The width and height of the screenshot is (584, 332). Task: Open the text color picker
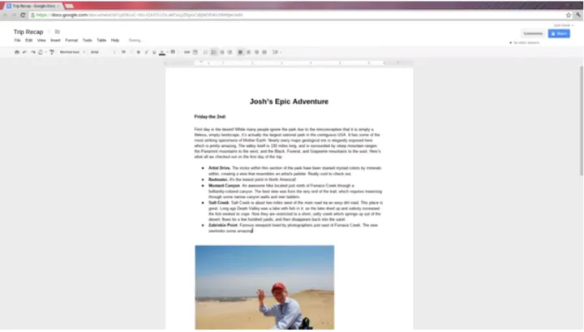tap(162, 52)
